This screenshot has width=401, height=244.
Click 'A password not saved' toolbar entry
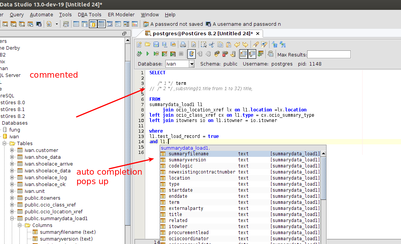click(173, 24)
